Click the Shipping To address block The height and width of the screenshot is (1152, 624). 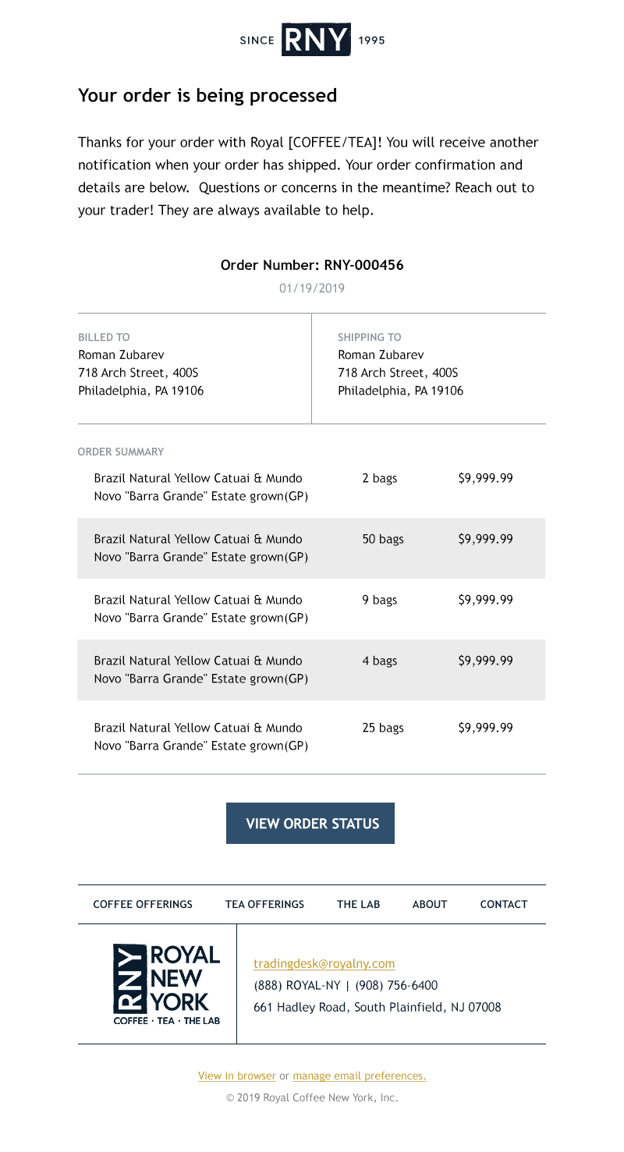point(400,364)
